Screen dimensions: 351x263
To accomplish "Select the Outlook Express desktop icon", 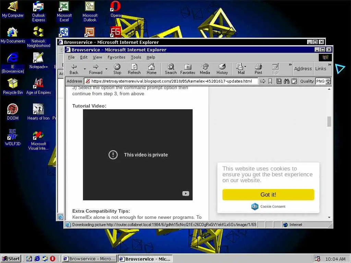I will 38,11.
